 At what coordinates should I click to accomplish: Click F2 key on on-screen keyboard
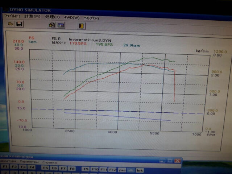coord(14,167)
